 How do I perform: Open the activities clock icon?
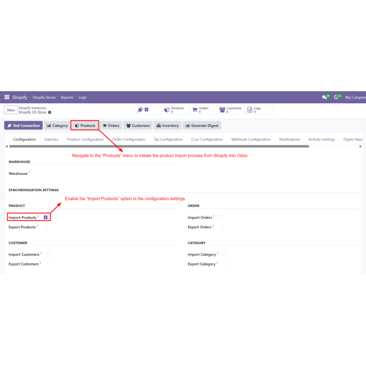(336, 97)
